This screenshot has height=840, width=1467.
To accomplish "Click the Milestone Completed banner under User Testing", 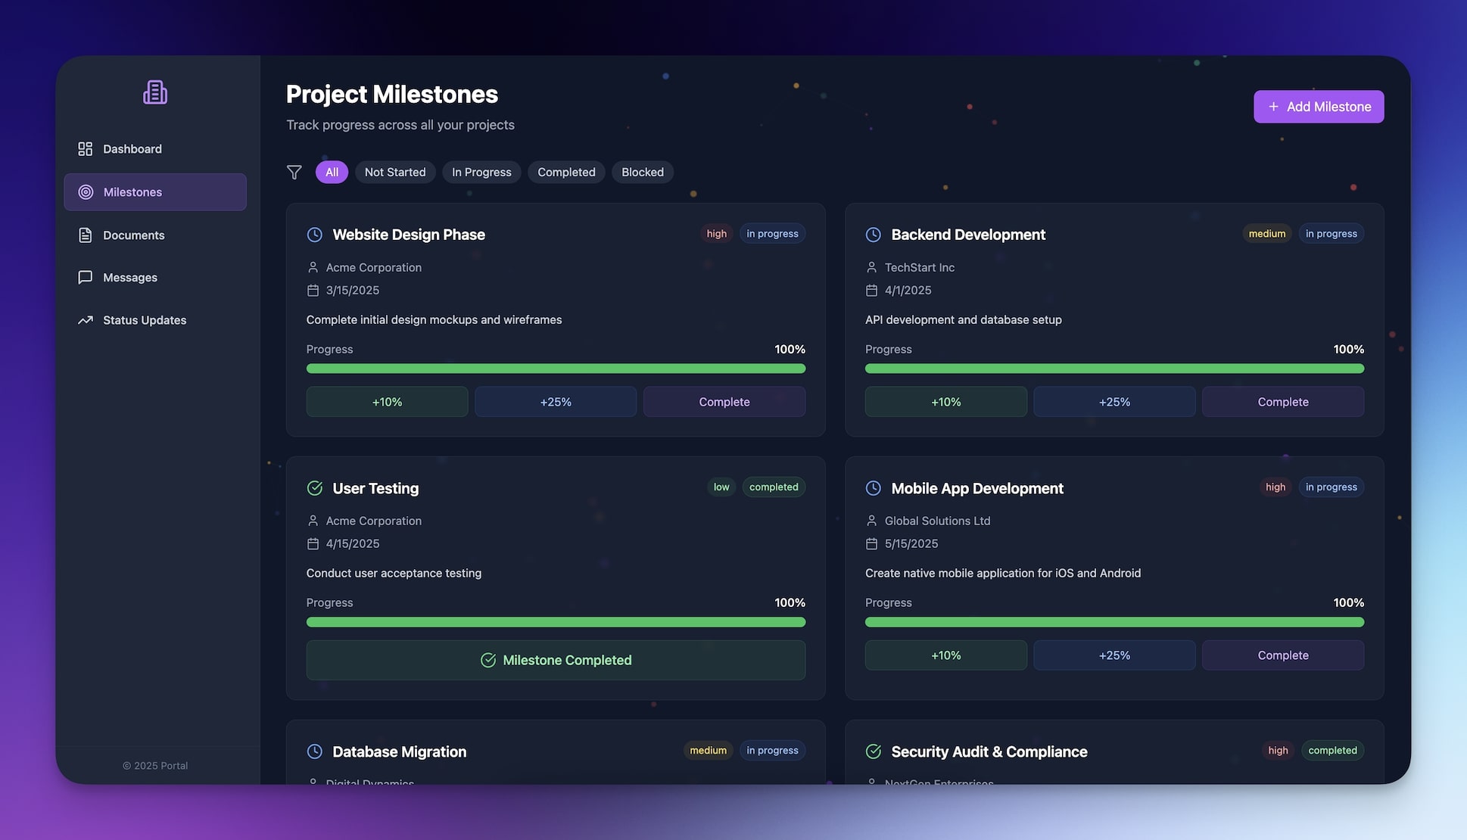I will point(556,660).
